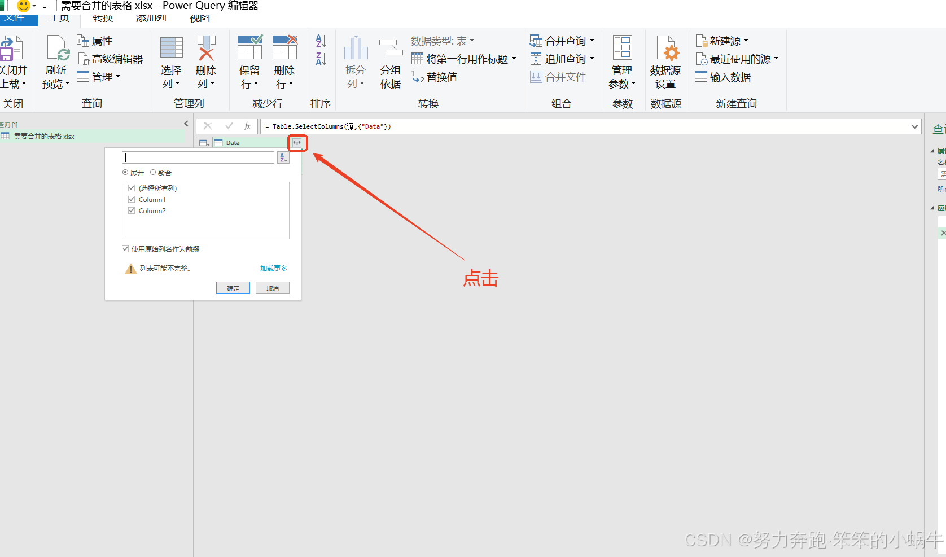Click the smiley feedback icon in title bar
This screenshot has width=946, height=557.
(x=24, y=6)
